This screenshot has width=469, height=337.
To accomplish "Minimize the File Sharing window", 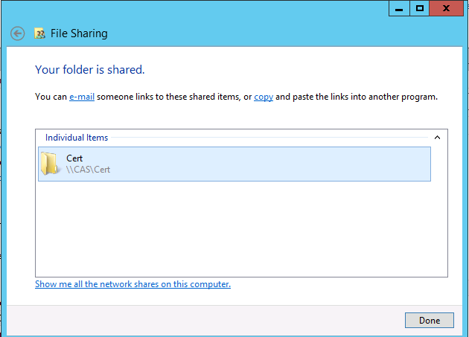I will tap(399, 8).
